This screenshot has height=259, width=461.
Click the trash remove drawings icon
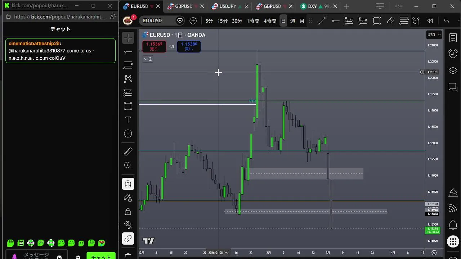[x=128, y=256]
